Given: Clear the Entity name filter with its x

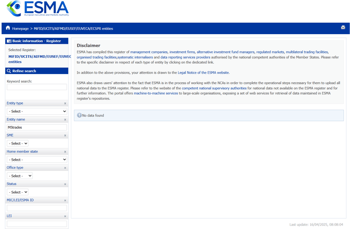Looking at the screenshot, I should (65, 120).
